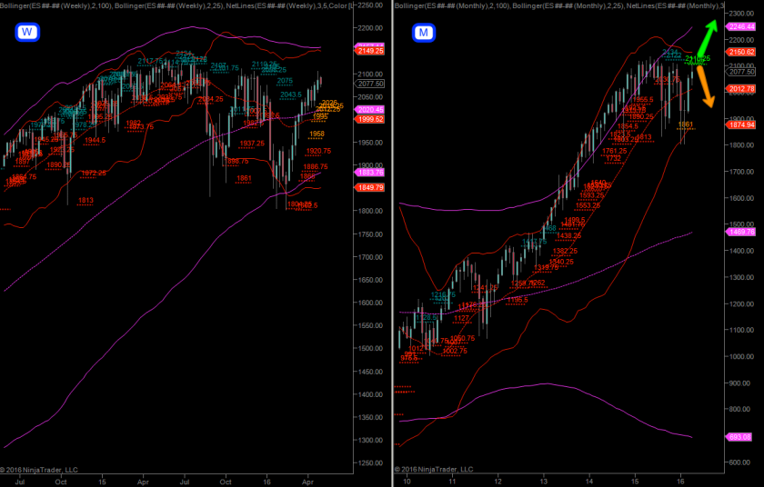
Task: Click the 13 year label on monthly time axis
Action: coord(543,482)
